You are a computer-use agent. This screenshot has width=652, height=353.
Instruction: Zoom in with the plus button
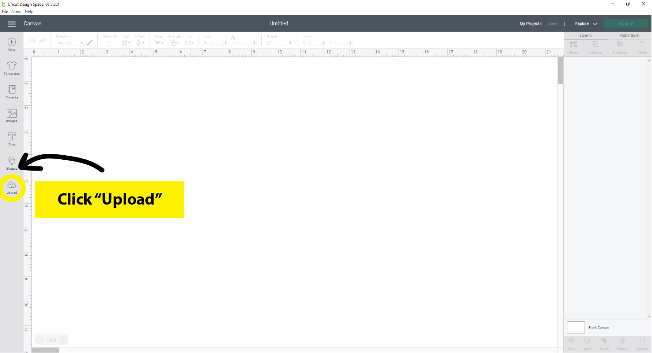(x=63, y=339)
